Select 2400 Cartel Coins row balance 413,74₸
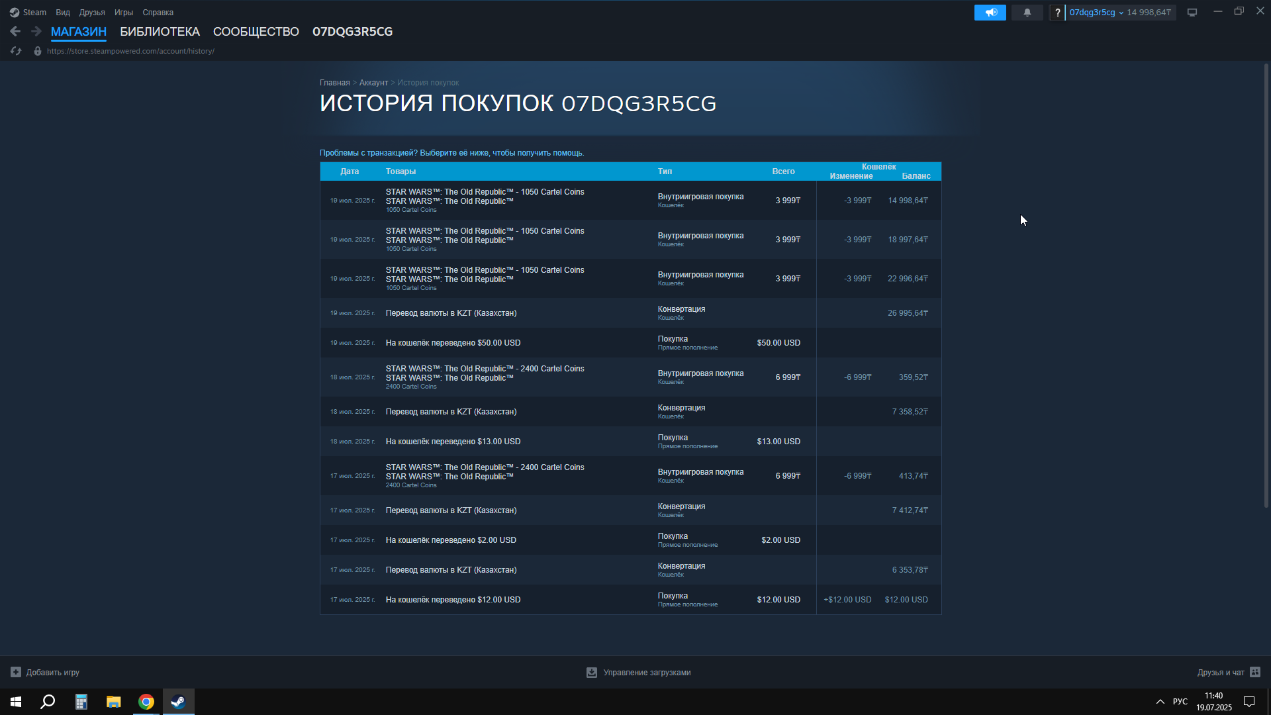 coord(630,476)
